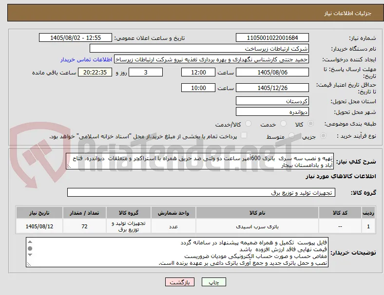This screenshot has height=295, width=384.
Task: Click price validity date 1405/12/26
Action: (272, 88)
